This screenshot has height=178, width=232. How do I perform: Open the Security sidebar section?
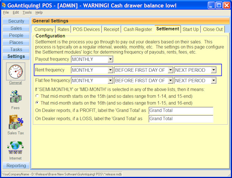pos(16,21)
